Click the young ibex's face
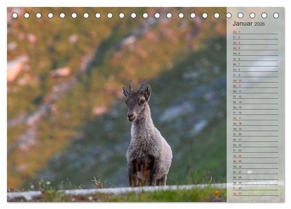Viewport: 291px width, 209px height. coord(135,105)
